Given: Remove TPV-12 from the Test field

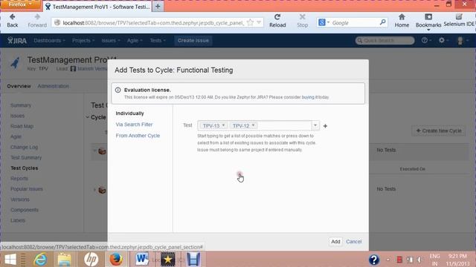Looking at the screenshot, I should pyautogui.click(x=253, y=125).
